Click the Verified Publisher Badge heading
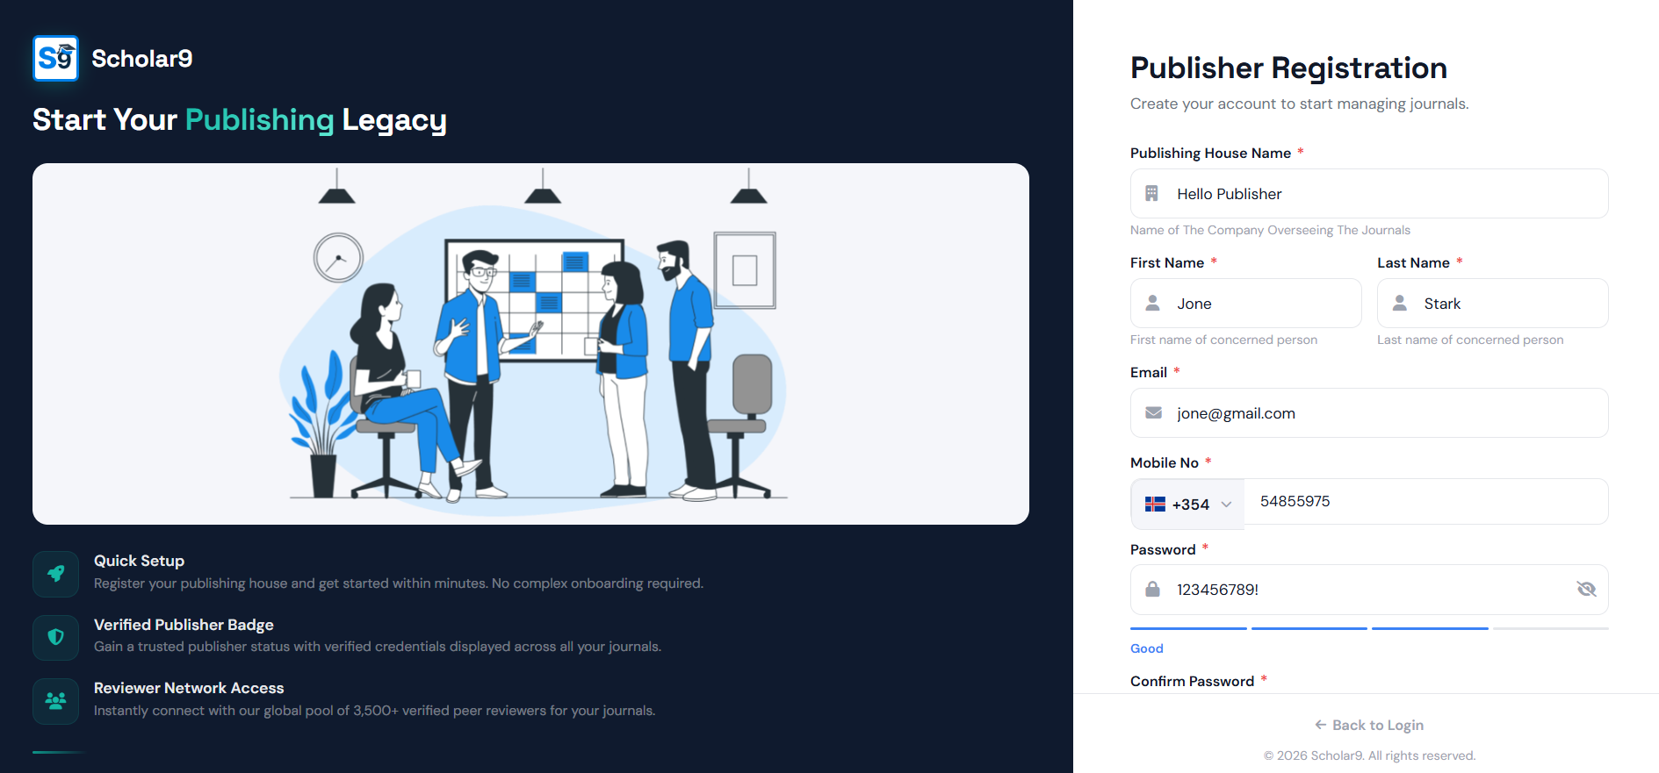 pyautogui.click(x=184, y=625)
